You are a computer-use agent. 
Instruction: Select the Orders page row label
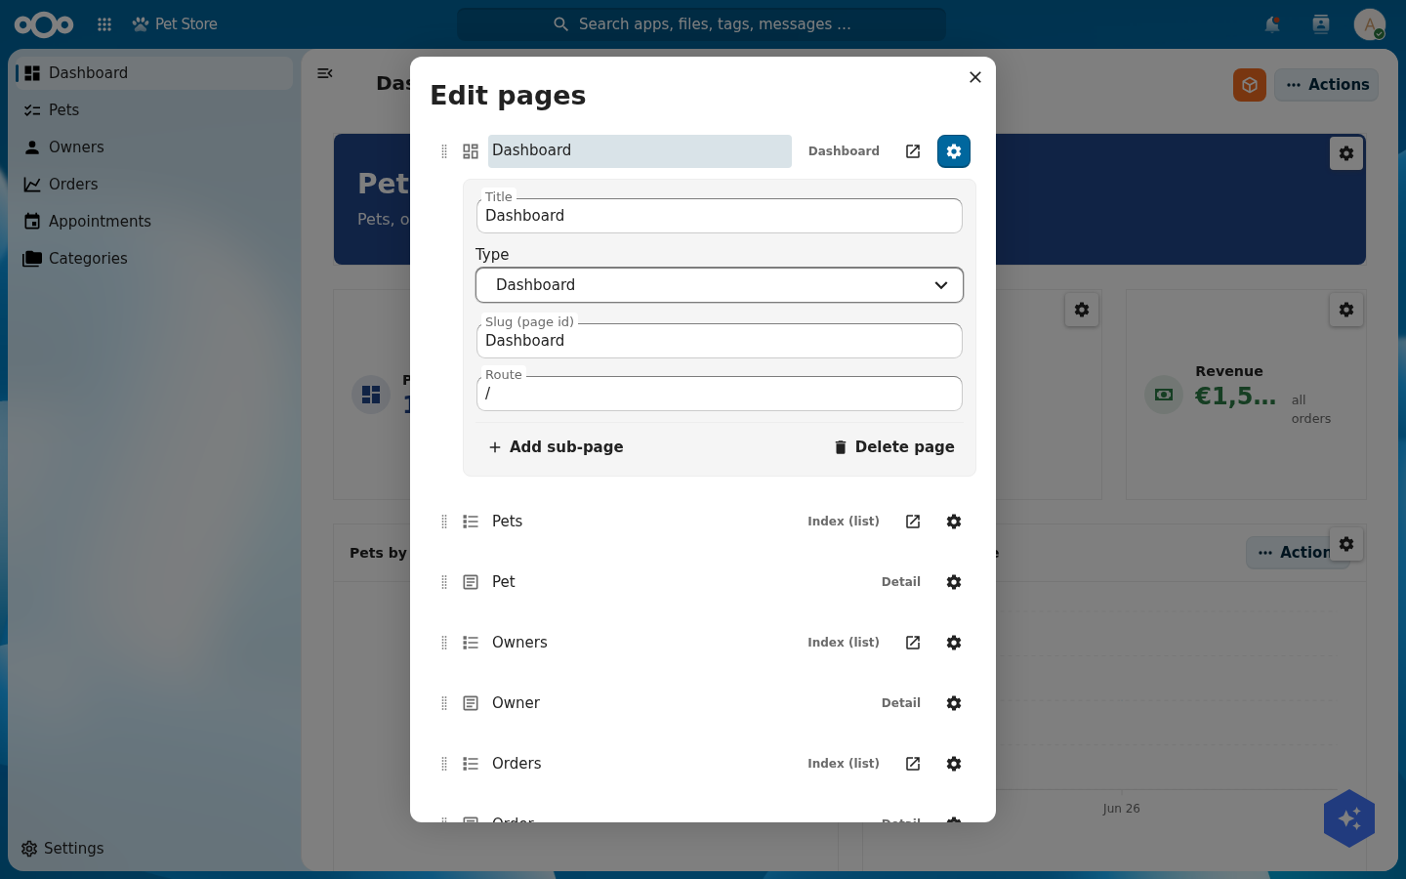517,764
